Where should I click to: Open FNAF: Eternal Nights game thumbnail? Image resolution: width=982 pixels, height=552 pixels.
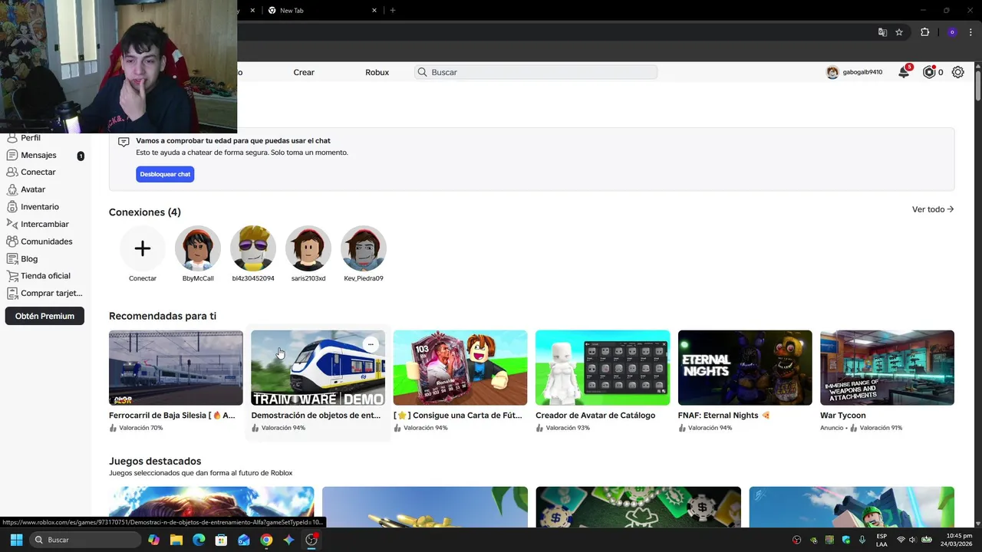[x=745, y=367]
